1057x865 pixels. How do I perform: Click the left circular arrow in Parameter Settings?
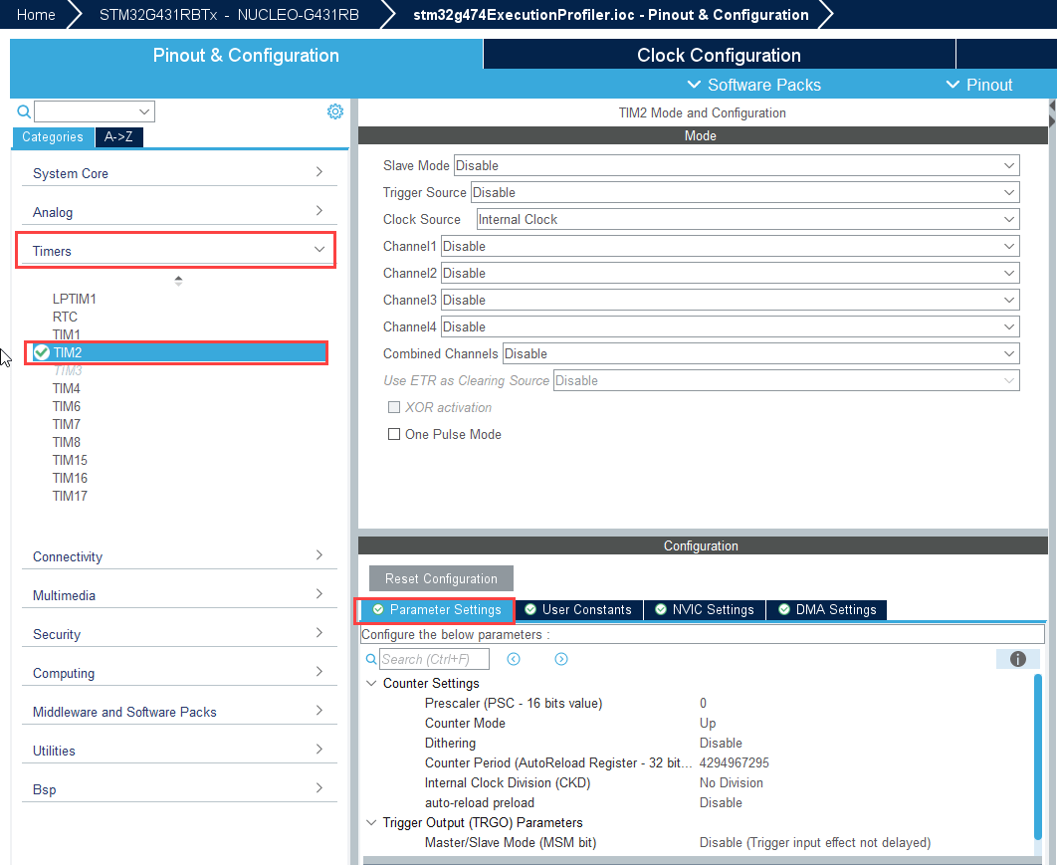point(512,659)
